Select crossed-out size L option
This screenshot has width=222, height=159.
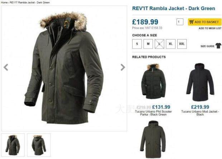coord(159,44)
